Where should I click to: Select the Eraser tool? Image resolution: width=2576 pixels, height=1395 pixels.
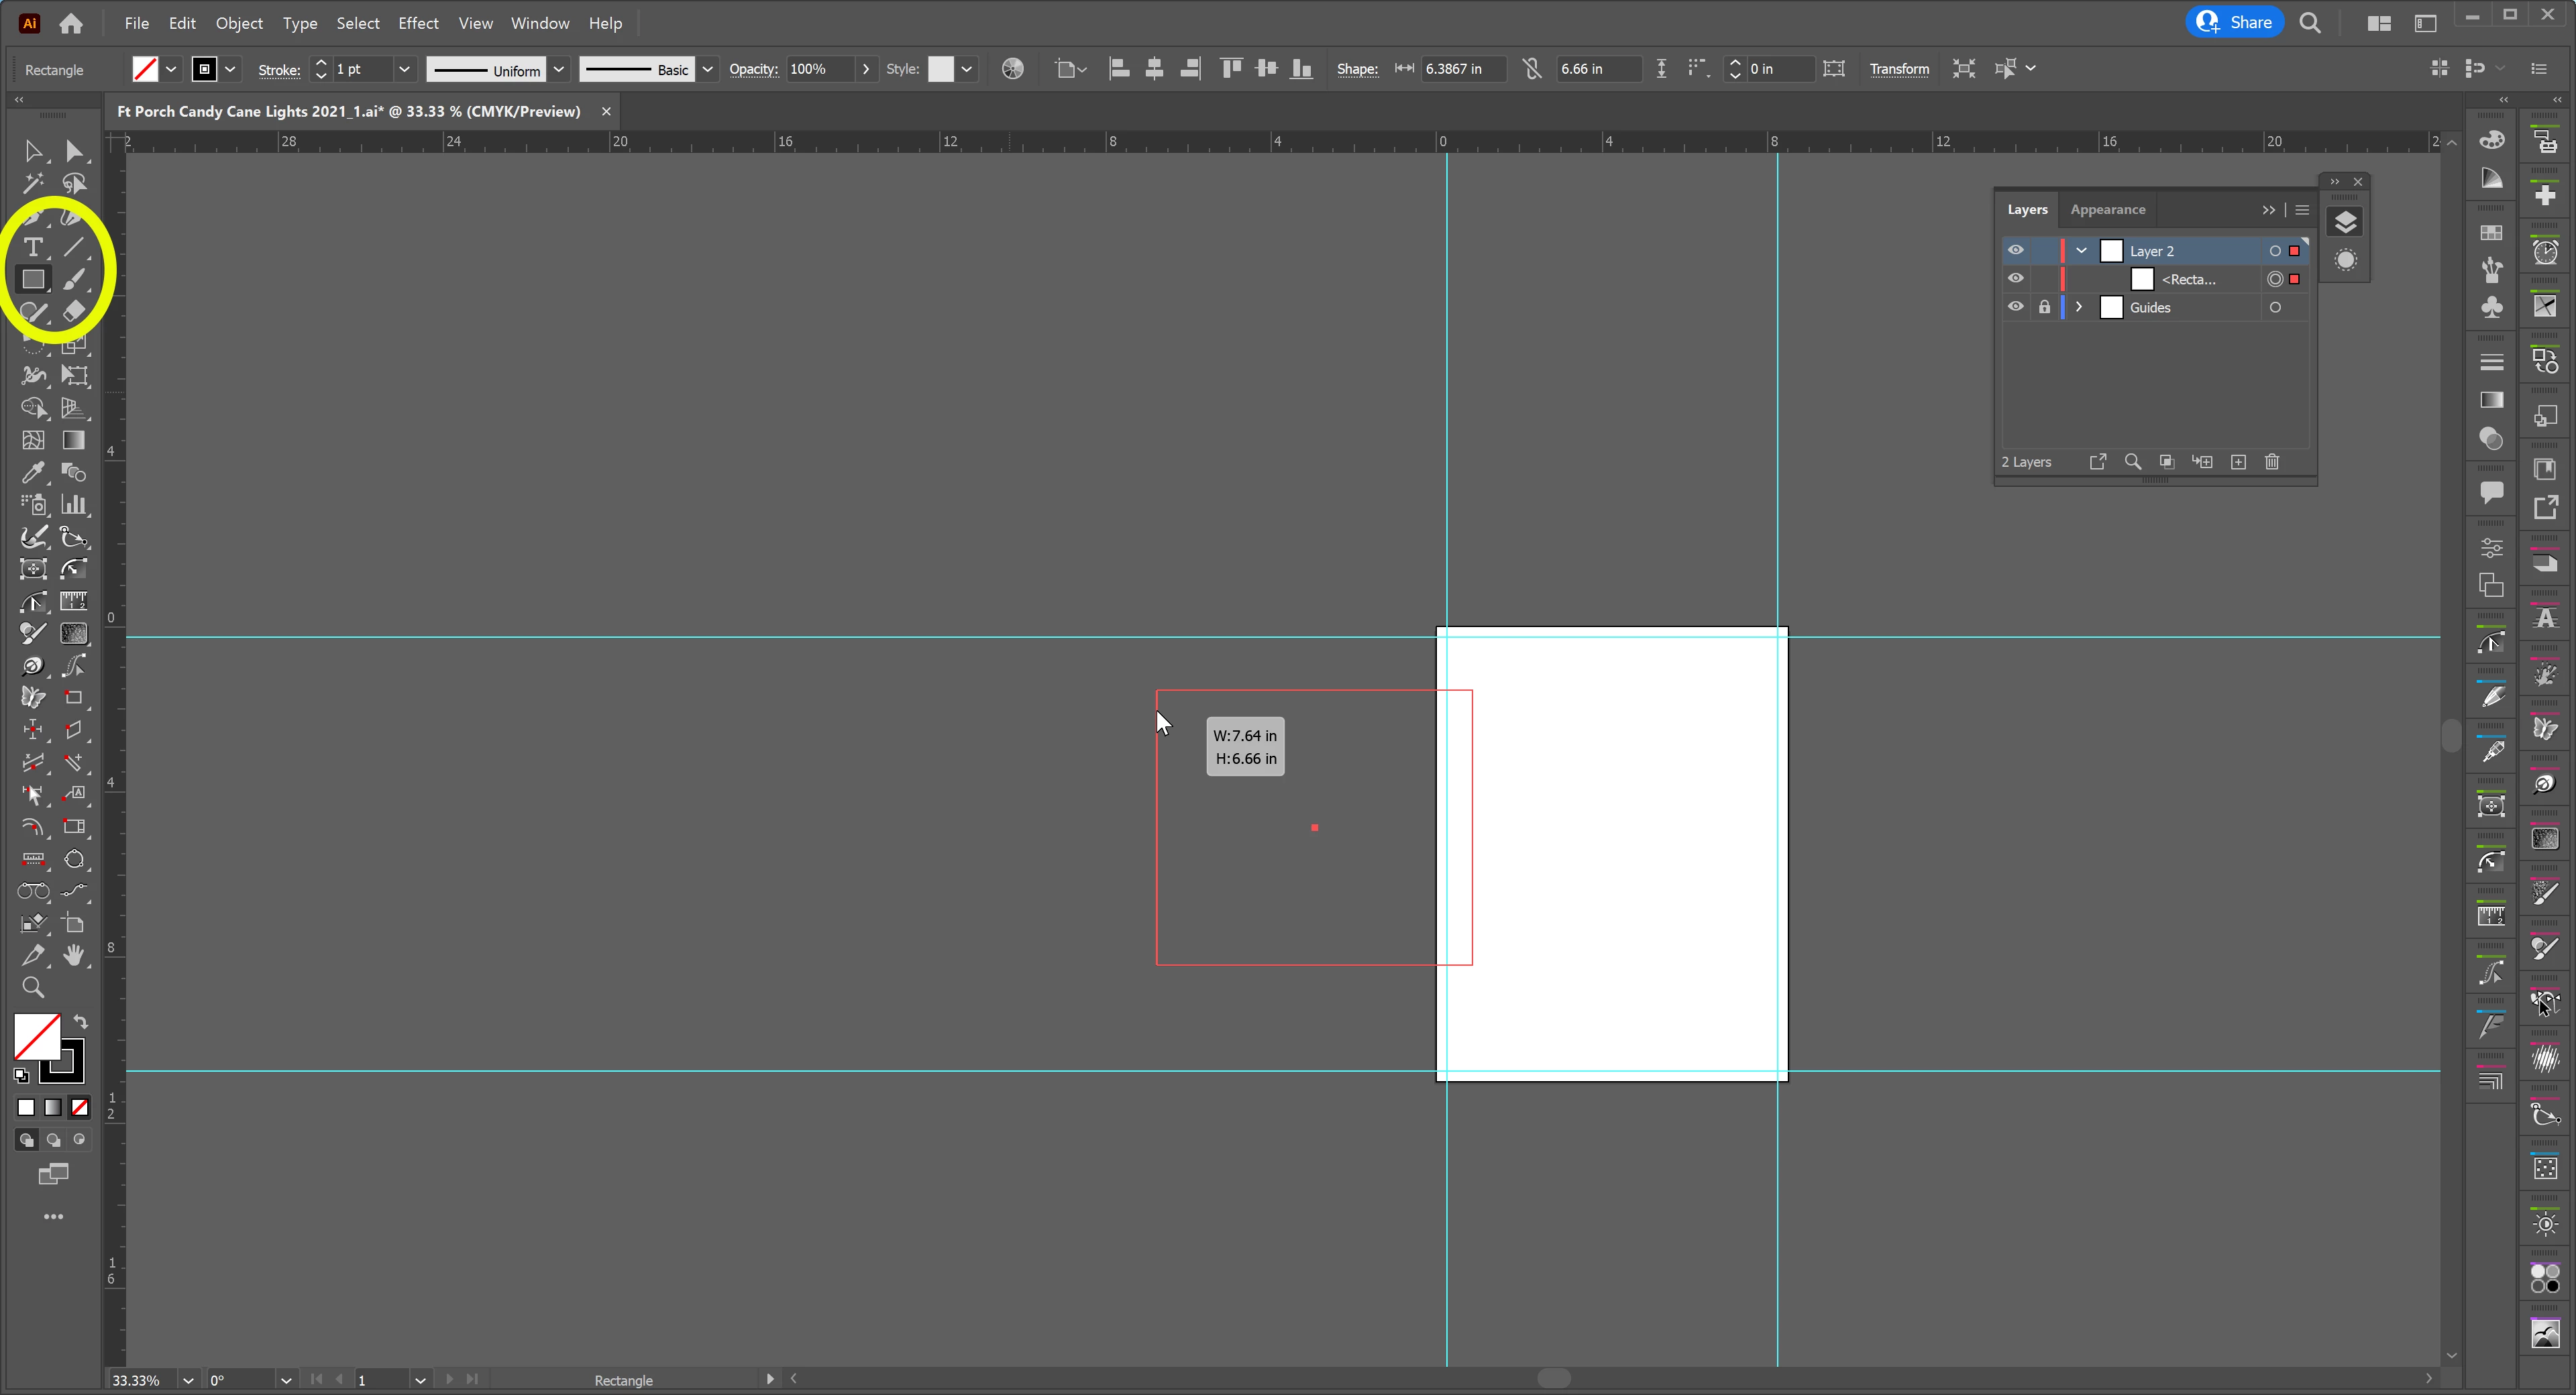pos(74,311)
